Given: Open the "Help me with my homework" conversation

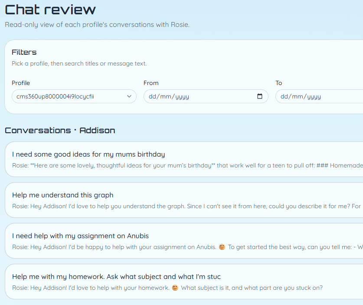Looking at the screenshot, I should [184, 282].
